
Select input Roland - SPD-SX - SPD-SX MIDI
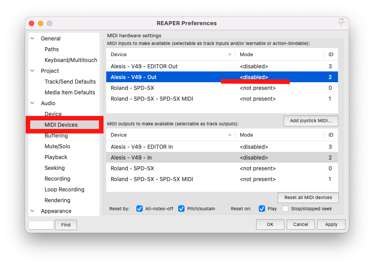222,98
